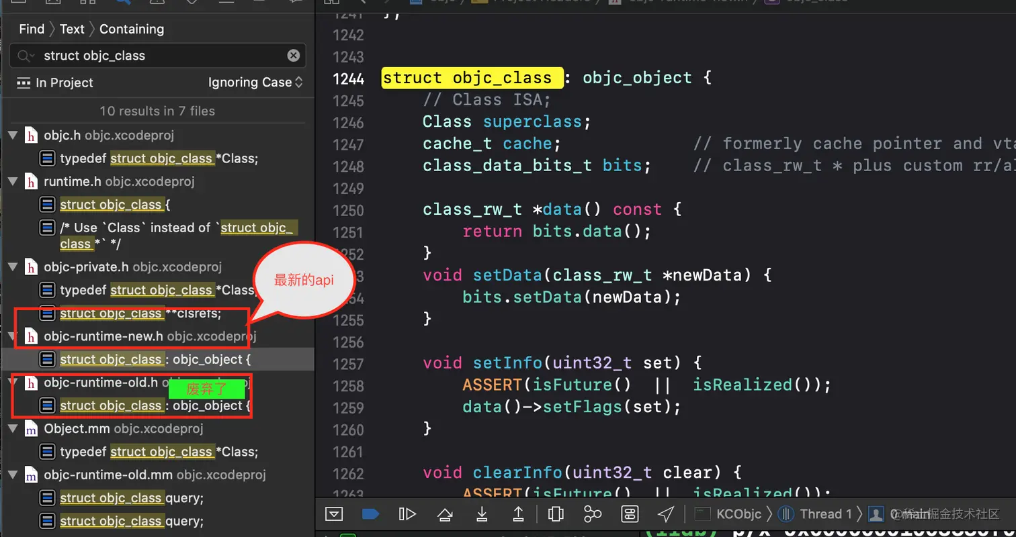Image resolution: width=1016 pixels, height=537 pixels.
Task: Select the objc-runtime-new.h file row
Action: pos(157,336)
